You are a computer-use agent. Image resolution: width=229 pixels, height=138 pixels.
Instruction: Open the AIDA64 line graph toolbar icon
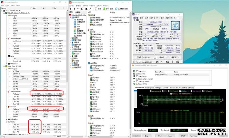[90, 9]
